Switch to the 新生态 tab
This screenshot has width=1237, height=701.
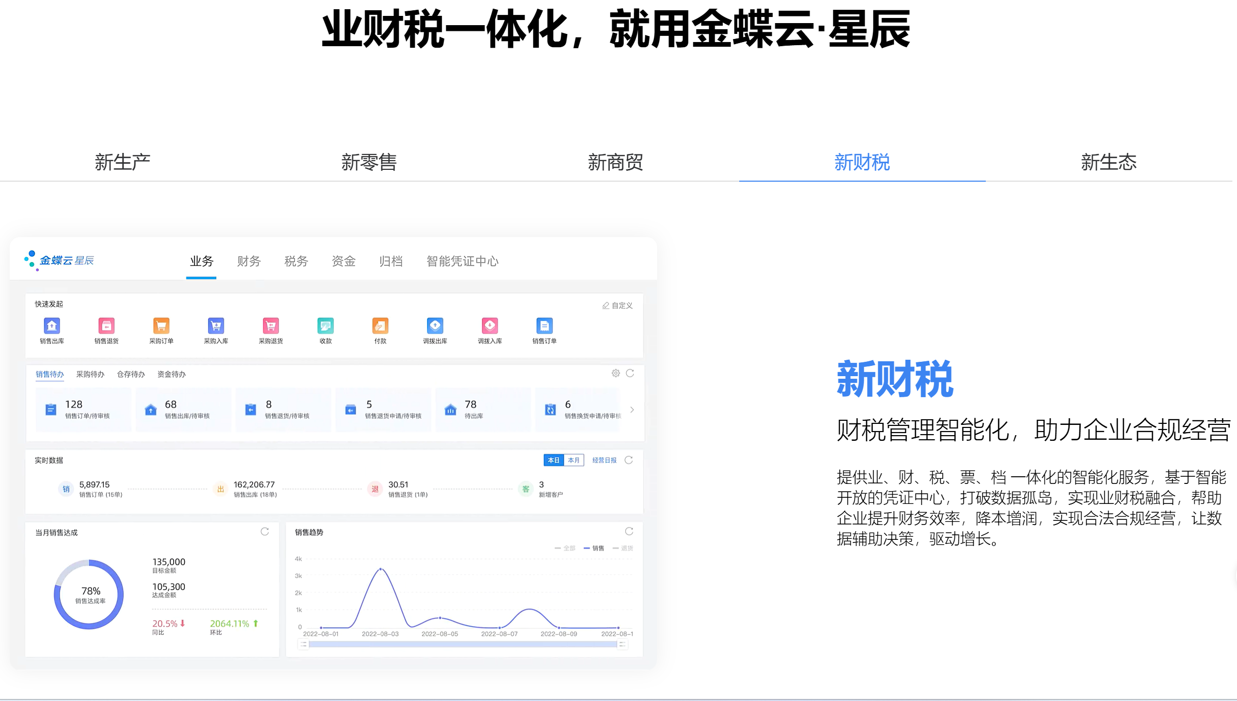click(x=1109, y=162)
